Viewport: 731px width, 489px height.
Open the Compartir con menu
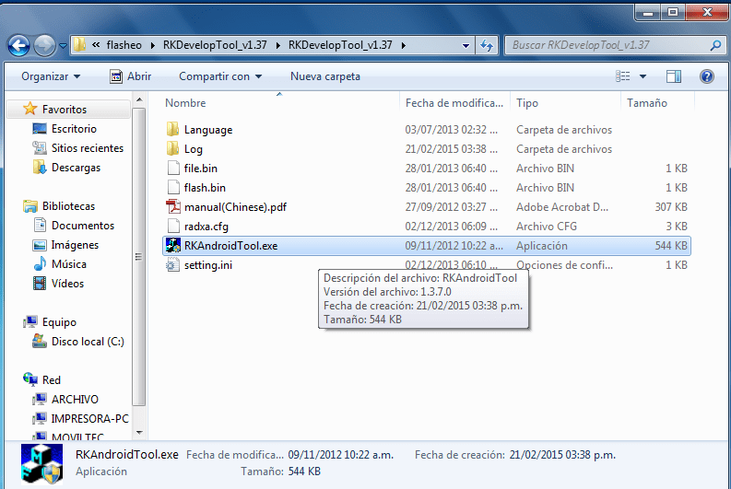coord(220,76)
